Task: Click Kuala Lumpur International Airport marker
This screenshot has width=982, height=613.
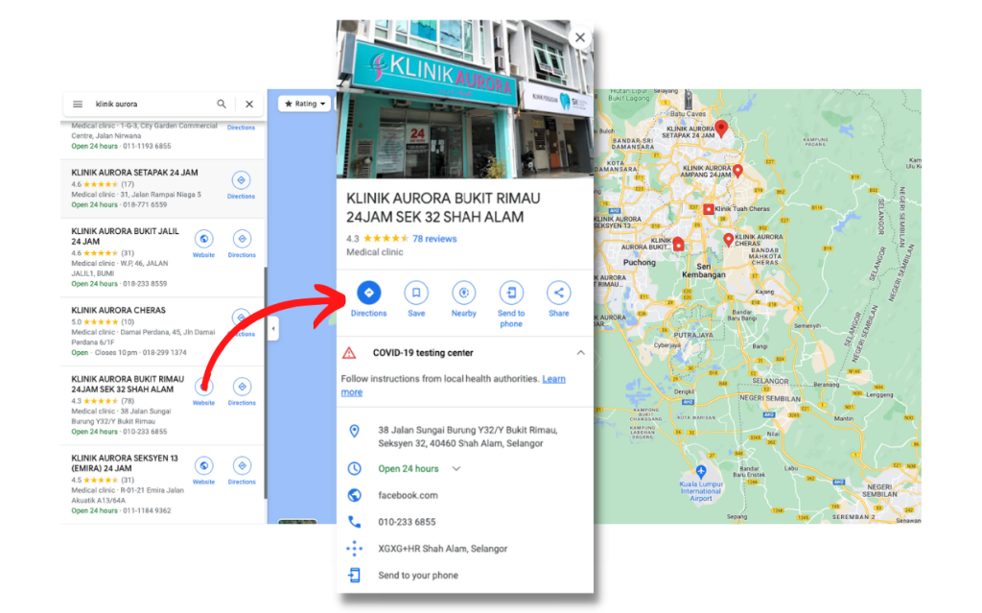Action: (x=701, y=471)
